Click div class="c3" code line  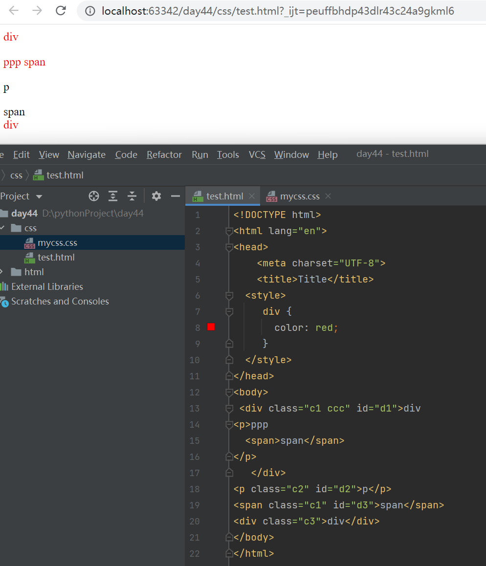pos(307,521)
